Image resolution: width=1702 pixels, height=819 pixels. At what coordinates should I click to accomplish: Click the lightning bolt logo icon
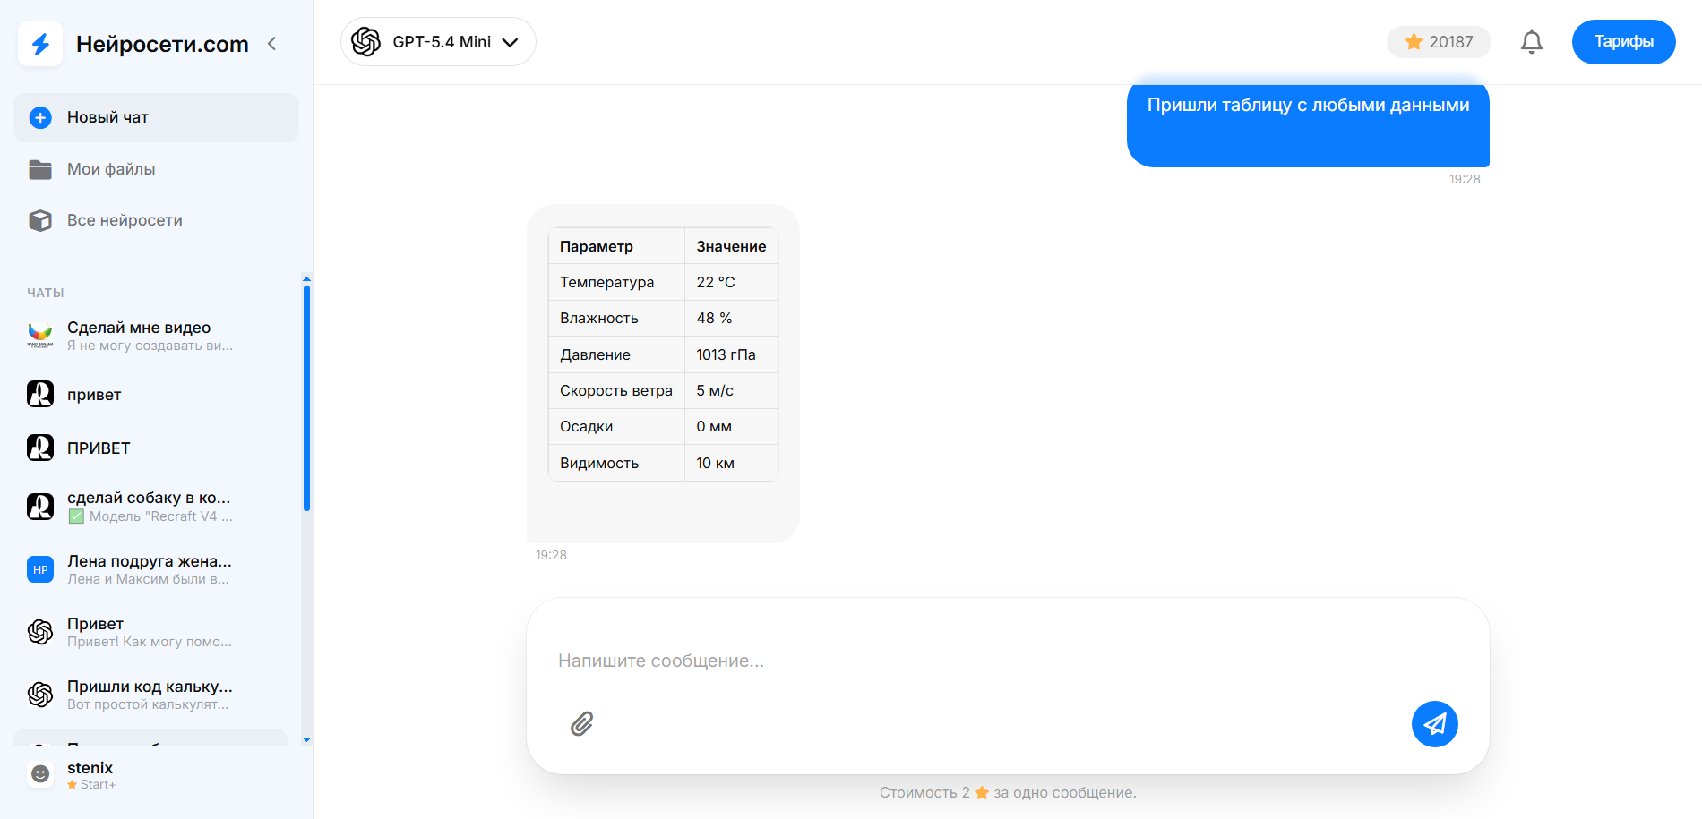(x=40, y=44)
